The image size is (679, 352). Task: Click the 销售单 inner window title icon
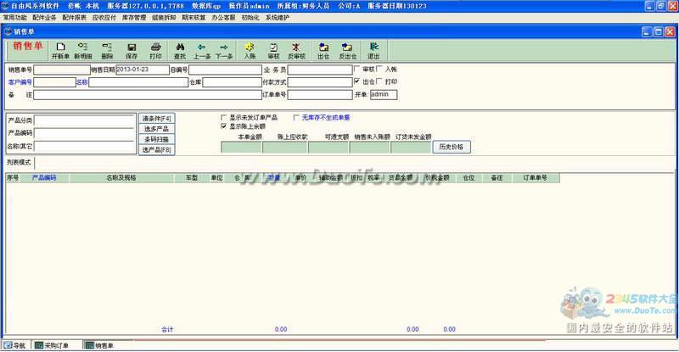click(x=8, y=31)
